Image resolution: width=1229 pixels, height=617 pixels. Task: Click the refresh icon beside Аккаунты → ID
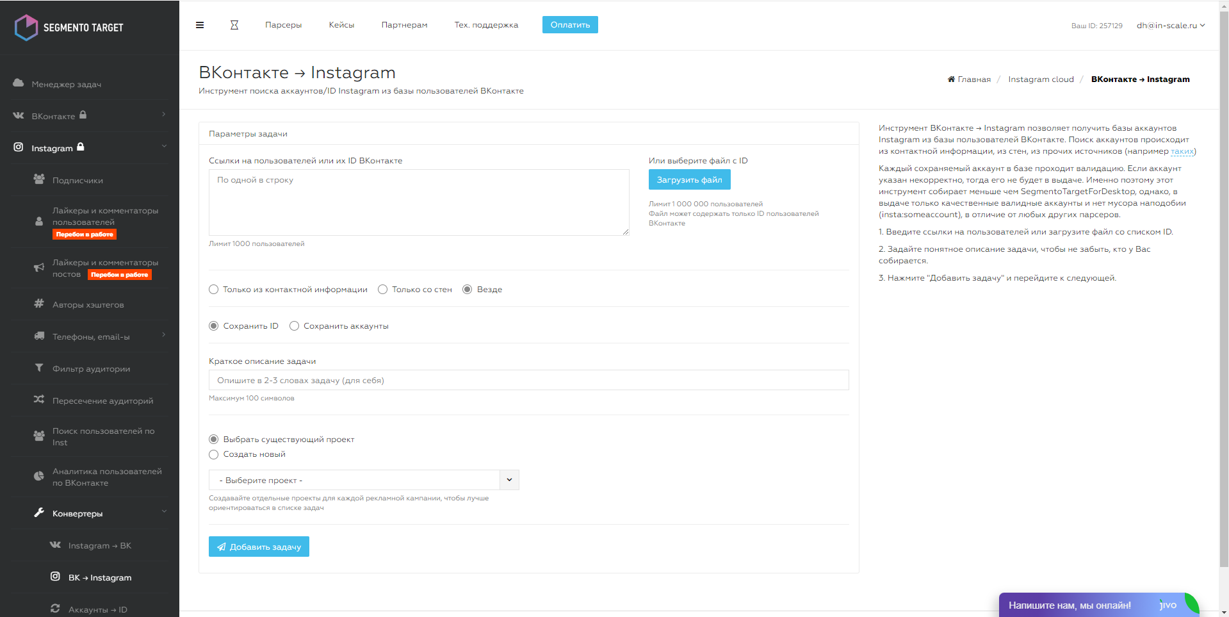(56, 609)
